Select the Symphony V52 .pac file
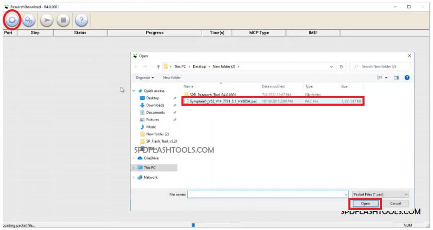The image size is (433, 230). pyautogui.click(x=223, y=101)
